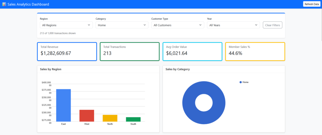Click the South axis label
Image resolution: width=322 pixels, height=135 pixels.
133,124
